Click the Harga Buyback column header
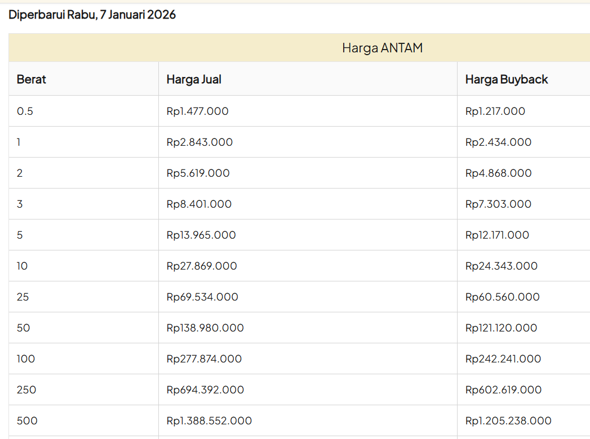 coord(506,79)
